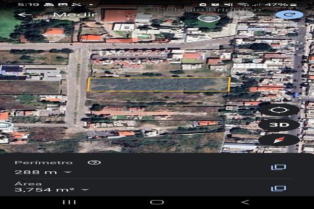
Task: Toggle the 3D view button
Action: [279, 125]
